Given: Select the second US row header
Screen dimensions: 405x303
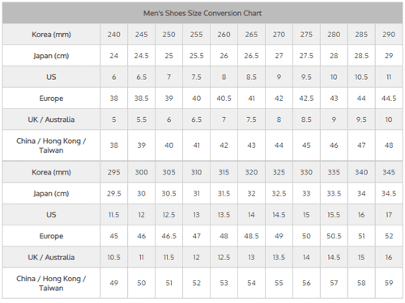Looking at the screenshot, I should pos(51,215).
